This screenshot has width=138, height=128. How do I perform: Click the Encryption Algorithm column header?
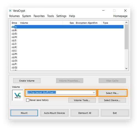[x=88, y=23]
